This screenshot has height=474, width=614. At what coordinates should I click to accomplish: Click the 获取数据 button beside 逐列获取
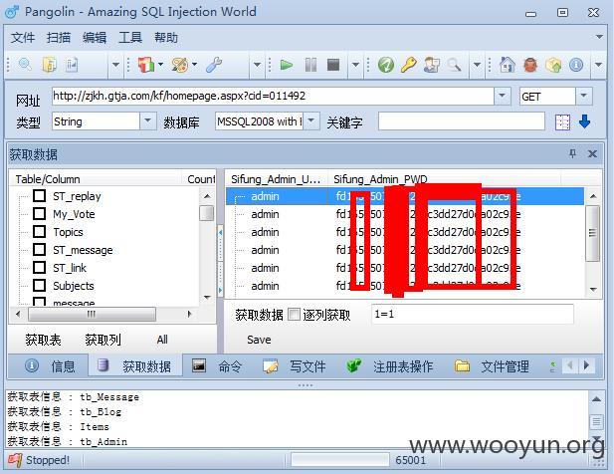259,315
